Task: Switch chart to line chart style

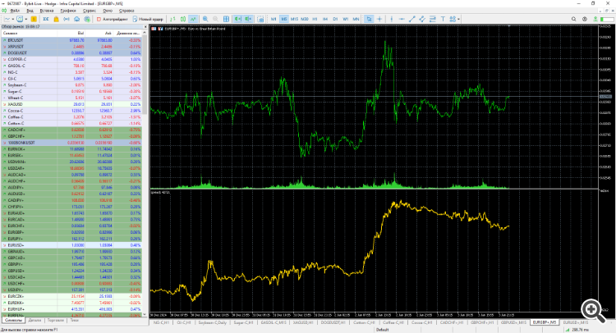Action: coord(193,19)
